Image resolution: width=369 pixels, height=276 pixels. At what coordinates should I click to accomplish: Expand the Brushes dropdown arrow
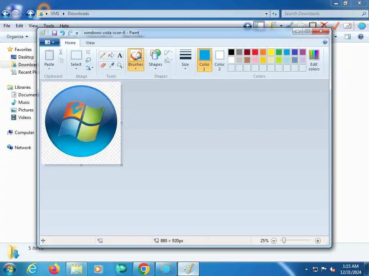136,69
